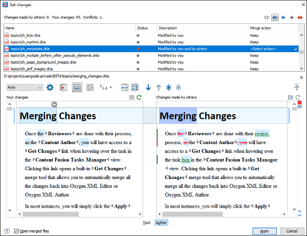This screenshot has height=236, width=307.
Task: Click the Apply button
Action: coord(265,231)
